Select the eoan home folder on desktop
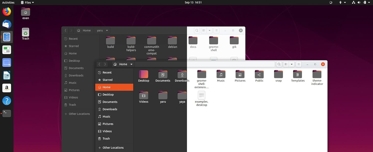373x152 pixels. point(25,14)
